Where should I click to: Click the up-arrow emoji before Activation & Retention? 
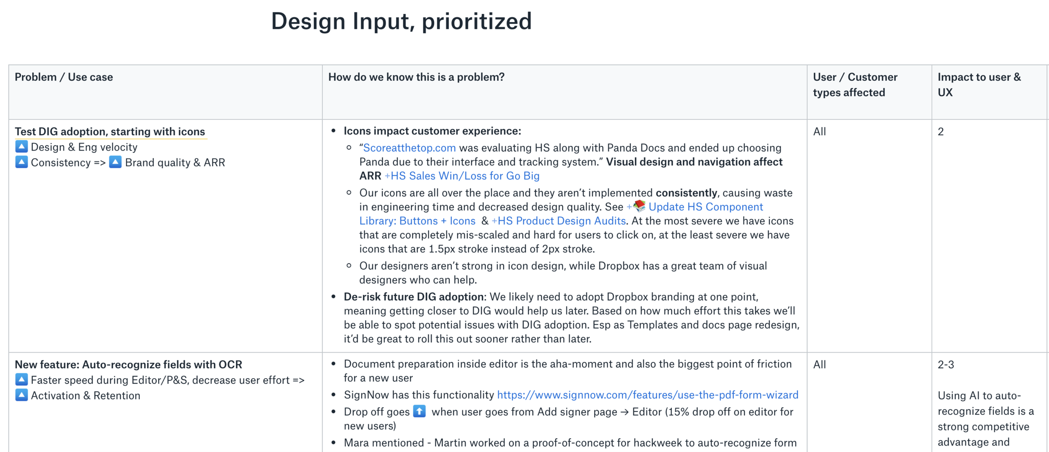(x=21, y=395)
